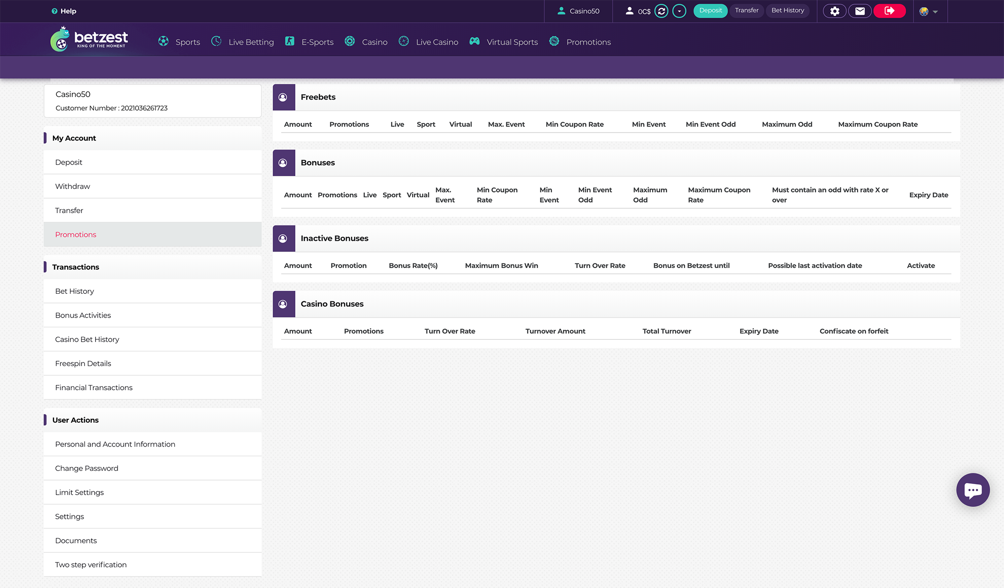
Task: Click the Casino50 username in top bar
Action: pos(584,11)
